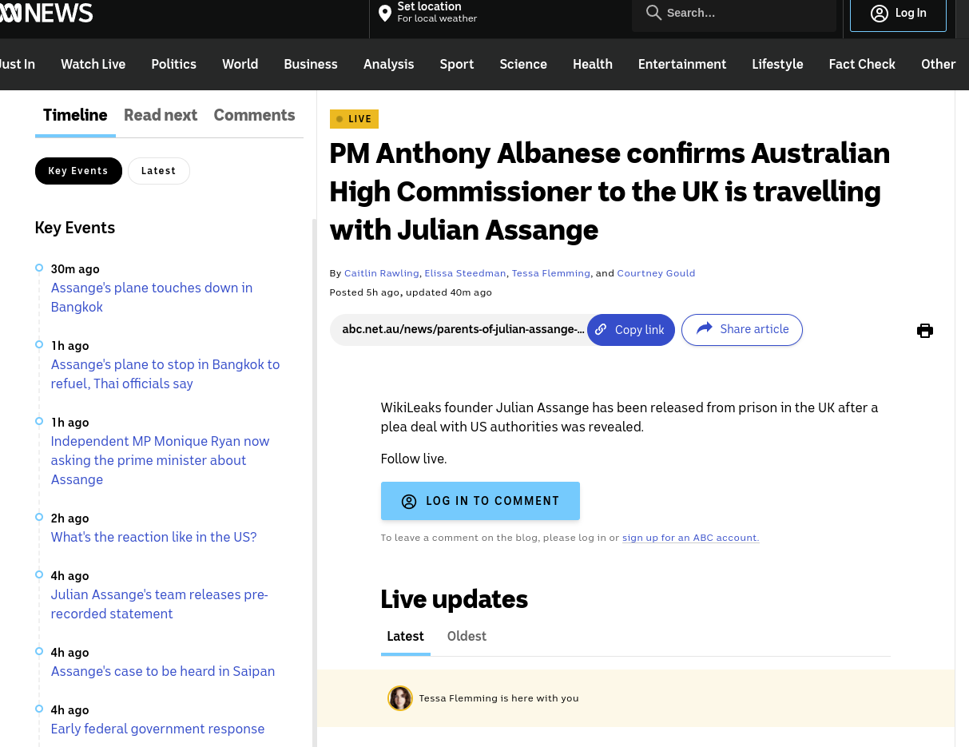Click the timeline panel scrollbar
This screenshot has width=969, height=747.
coord(314,483)
